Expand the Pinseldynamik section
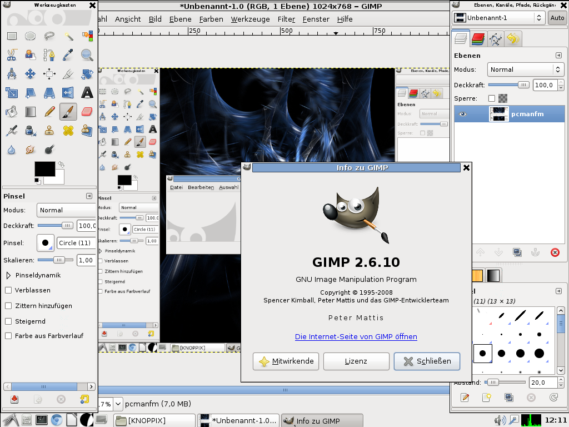Image resolution: width=569 pixels, height=427 pixels. [x=7, y=275]
